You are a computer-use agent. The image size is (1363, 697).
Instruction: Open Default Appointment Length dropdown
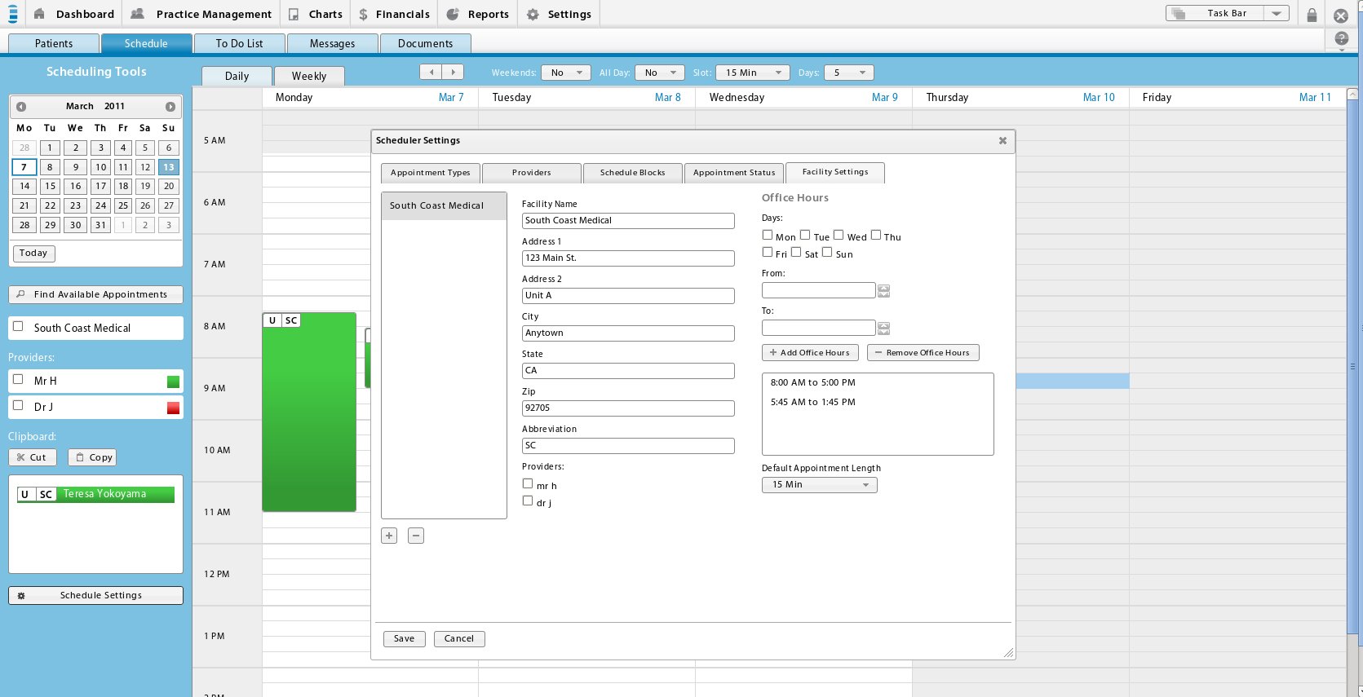tap(820, 485)
